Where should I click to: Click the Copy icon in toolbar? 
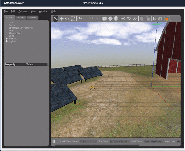[x=142, y=18]
